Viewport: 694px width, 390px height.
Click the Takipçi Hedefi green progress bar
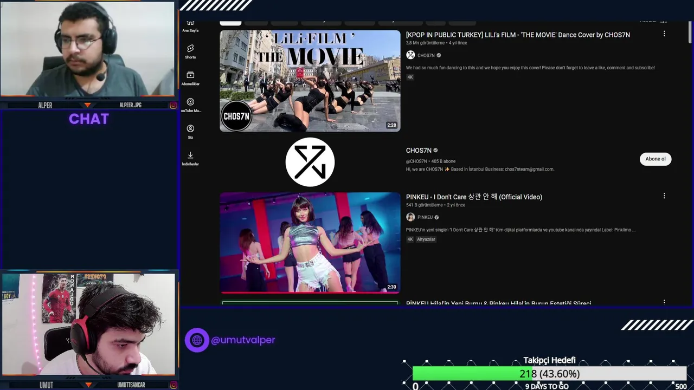pos(472,374)
